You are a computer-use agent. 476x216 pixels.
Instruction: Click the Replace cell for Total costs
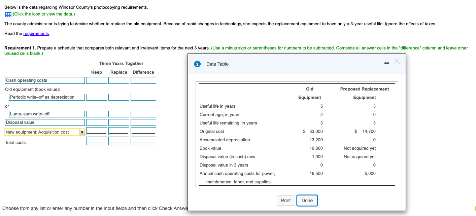(119, 140)
